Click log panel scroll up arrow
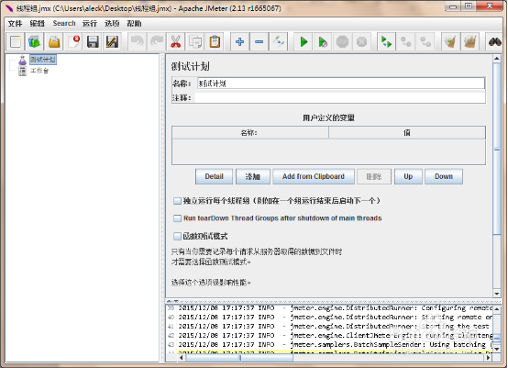The image size is (508, 368). pos(497,308)
